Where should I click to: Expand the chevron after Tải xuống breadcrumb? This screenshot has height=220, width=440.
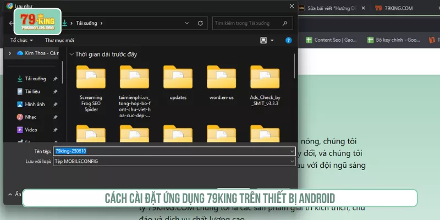click(101, 23)
